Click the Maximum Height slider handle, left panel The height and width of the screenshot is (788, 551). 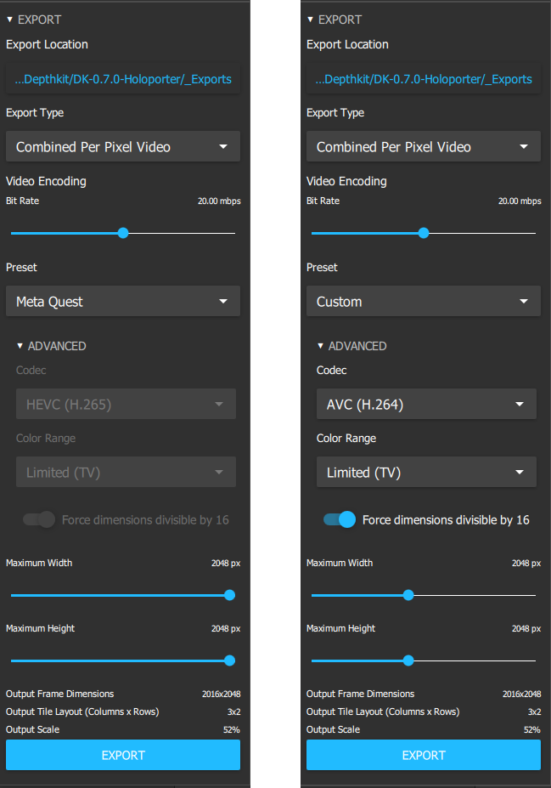point(229,660)
